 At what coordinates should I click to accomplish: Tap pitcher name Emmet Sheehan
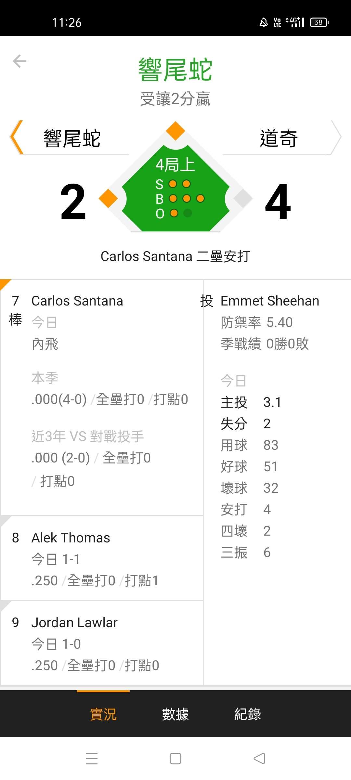[270, 301]
